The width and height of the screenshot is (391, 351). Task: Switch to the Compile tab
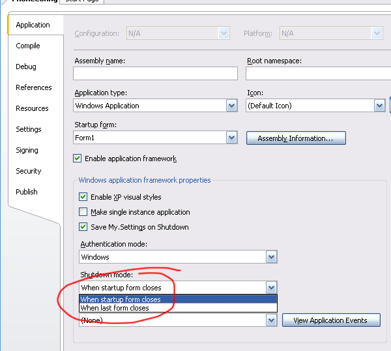[28, 46]
